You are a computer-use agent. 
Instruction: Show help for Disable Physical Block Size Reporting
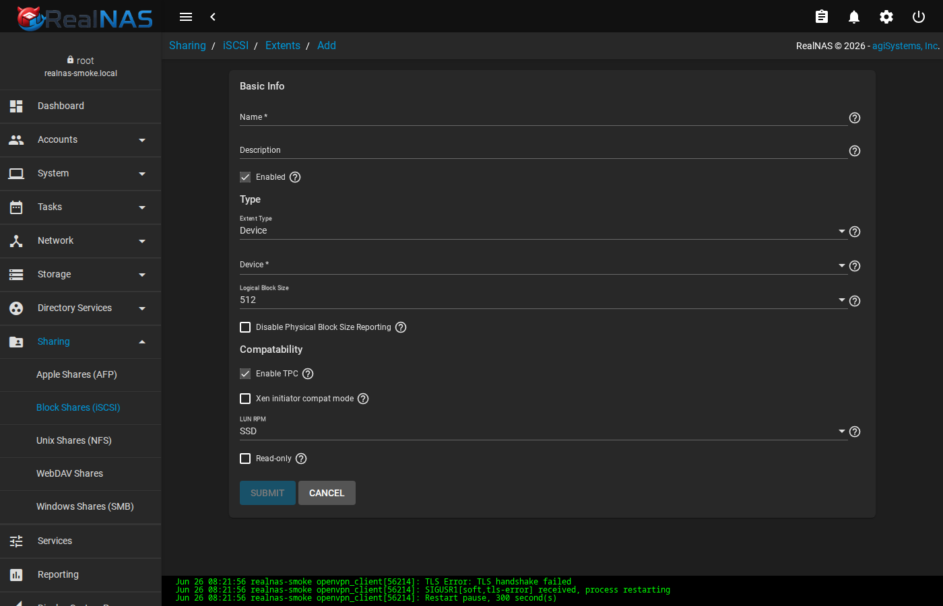pos(401,327)
